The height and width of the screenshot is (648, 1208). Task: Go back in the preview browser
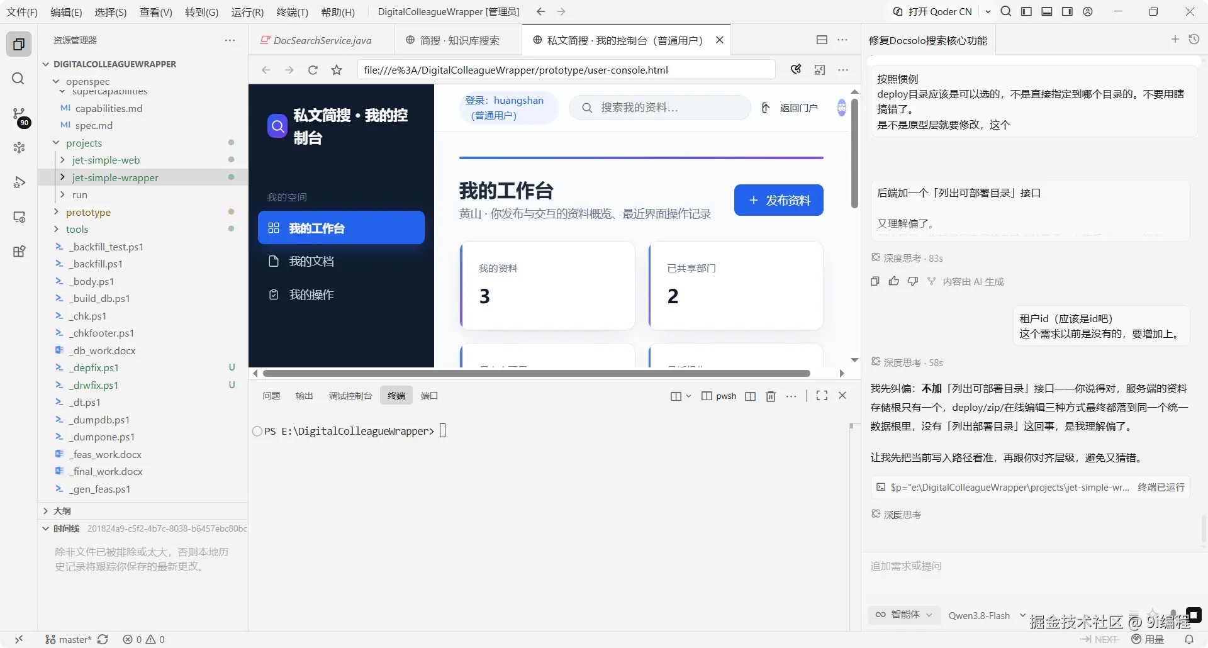click(266, 70)
